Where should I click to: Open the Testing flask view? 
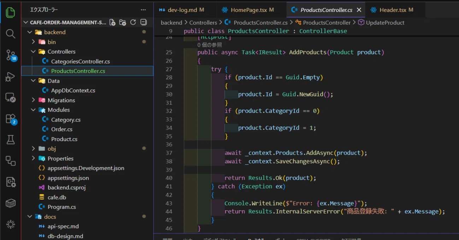point(11,140)
